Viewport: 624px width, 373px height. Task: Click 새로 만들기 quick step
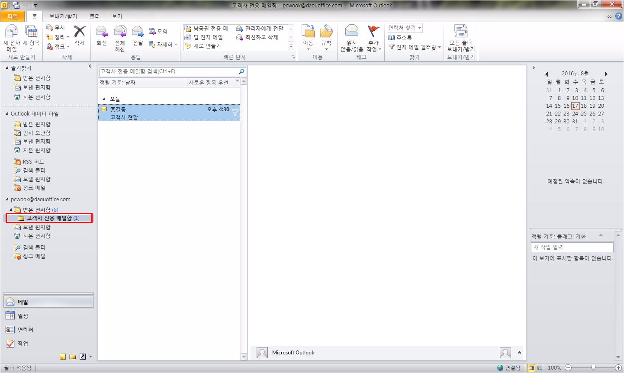[203, 46]
